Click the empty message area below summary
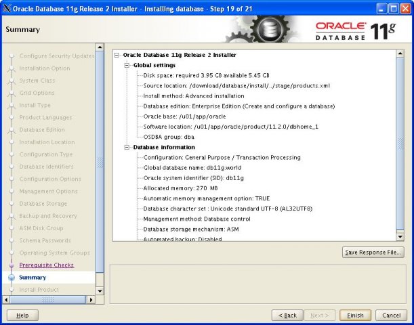 point(258,284)
